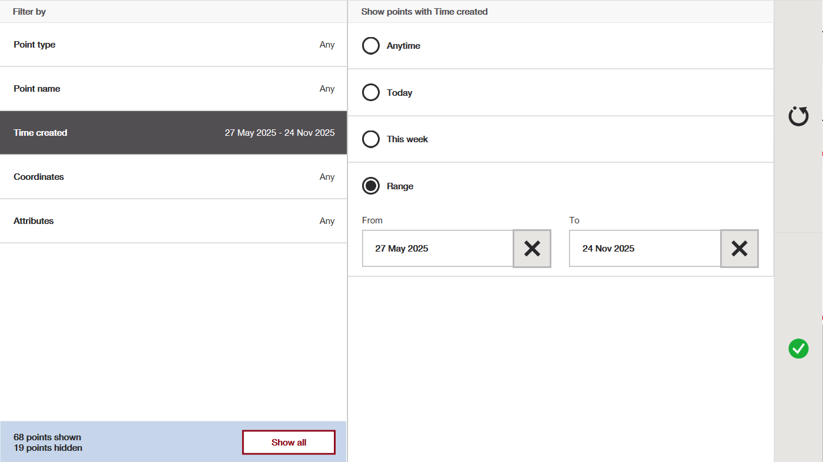Click the date range summary in Time created

coord(279,133)
